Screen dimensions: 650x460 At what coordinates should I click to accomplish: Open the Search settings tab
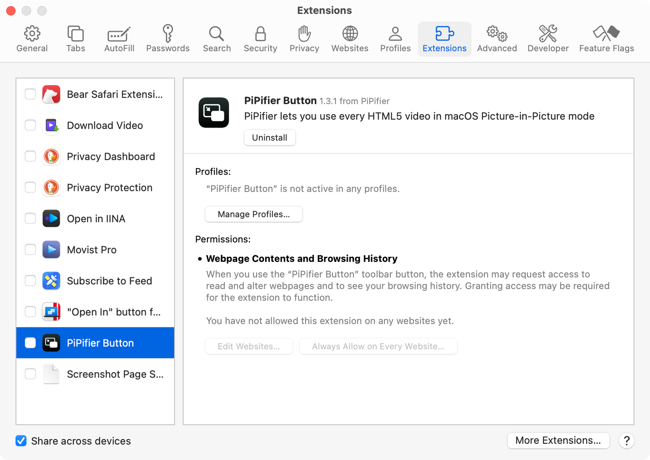217,37
